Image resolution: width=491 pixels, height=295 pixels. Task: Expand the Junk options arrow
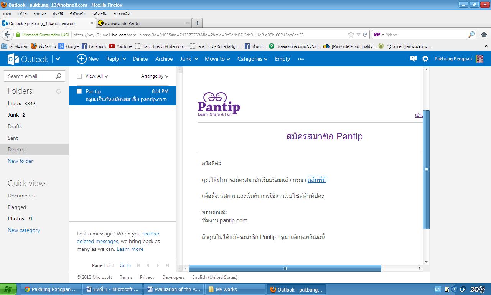pos(196,59)
